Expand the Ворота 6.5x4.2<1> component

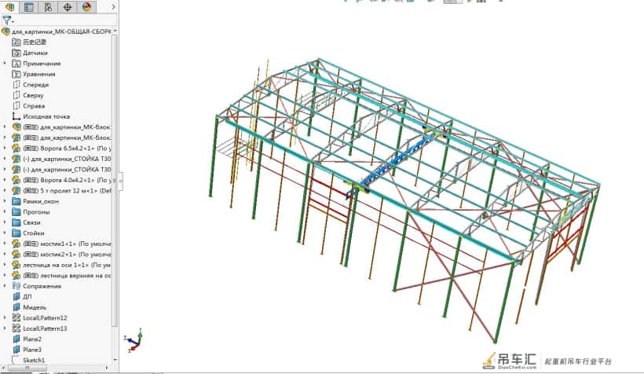coord(5,148)
